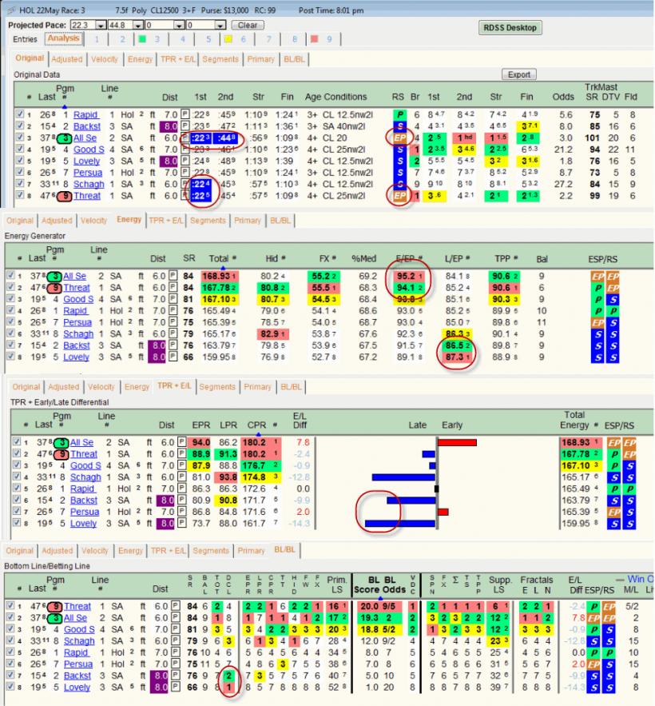Click P icon in Backst row, Original Data
This screenshot has width=655, height=706.
point(185,126)
